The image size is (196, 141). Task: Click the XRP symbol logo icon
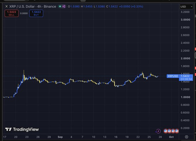click(x=7, y=6)
